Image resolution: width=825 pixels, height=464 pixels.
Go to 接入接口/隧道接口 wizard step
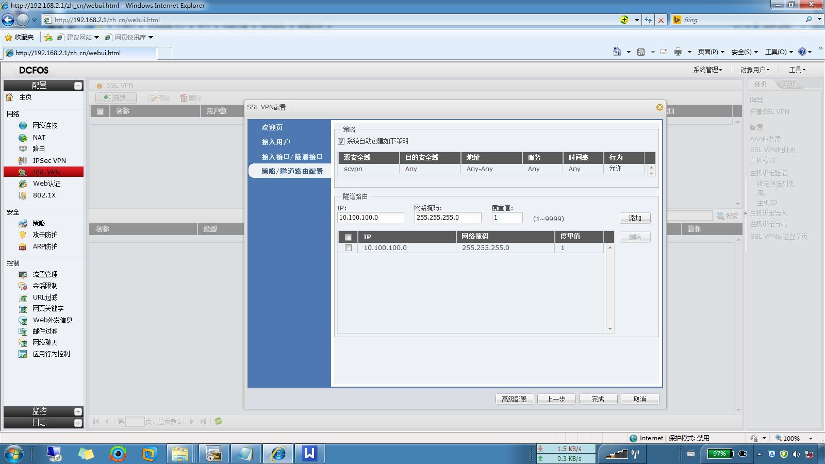[292, 157]
